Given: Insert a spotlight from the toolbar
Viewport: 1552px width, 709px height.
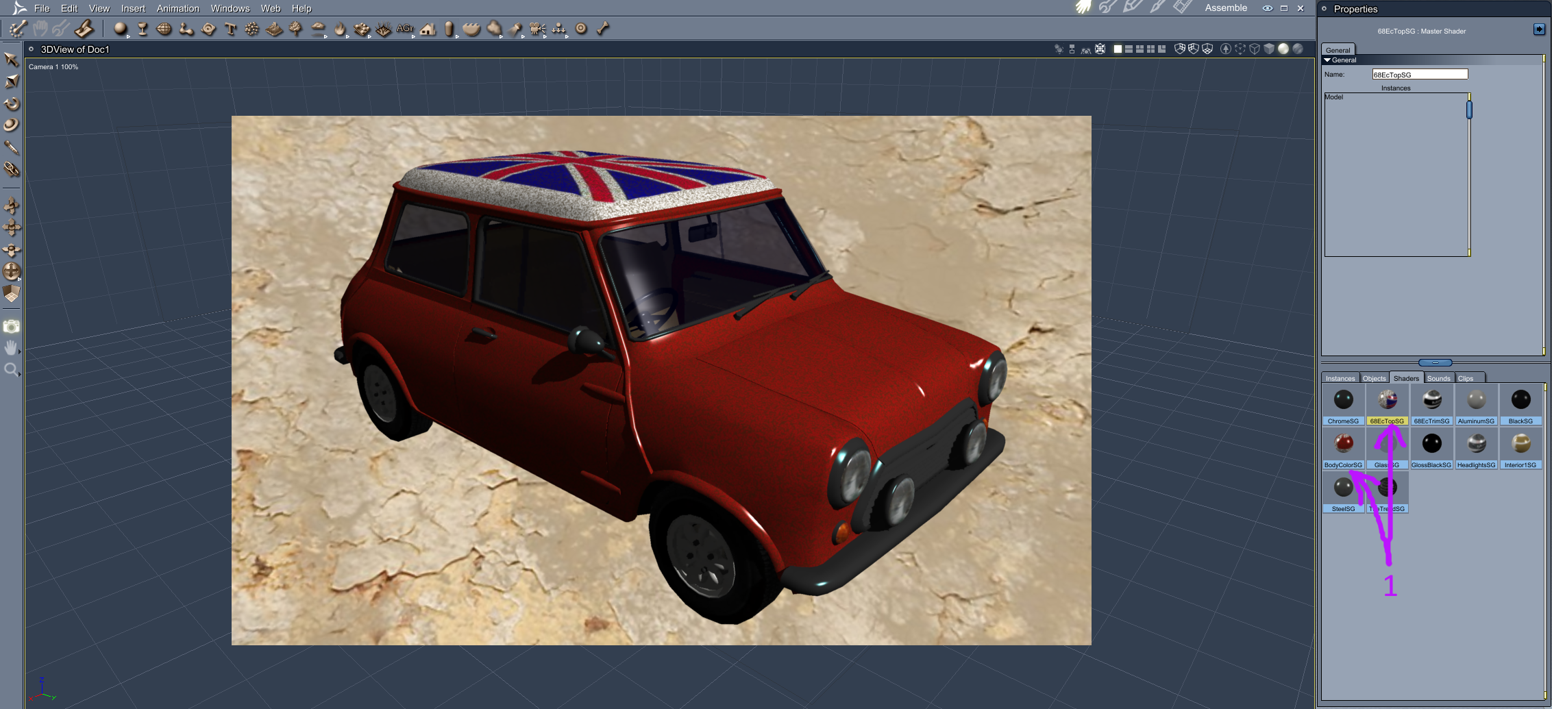Looking at the screenshot, I should (515, 29).
